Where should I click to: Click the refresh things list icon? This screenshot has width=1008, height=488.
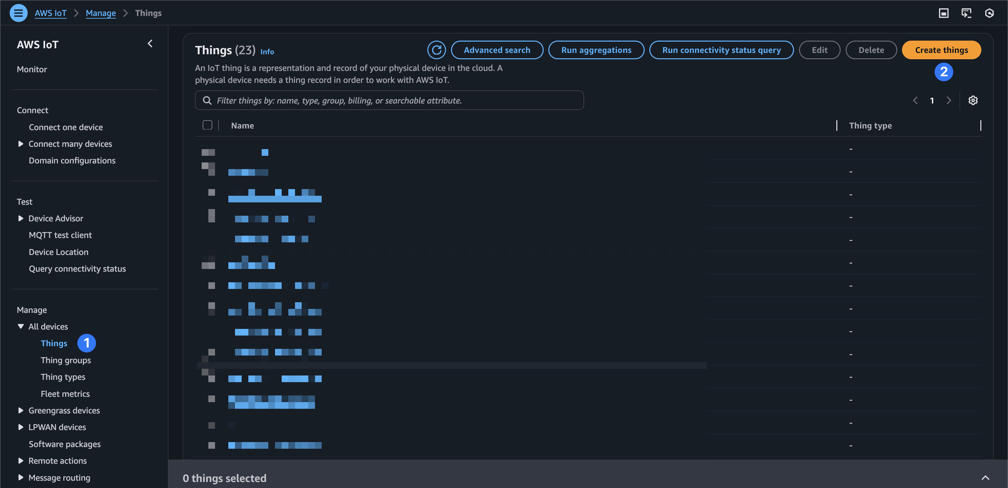pyautogui.click(x=436, y=50)
